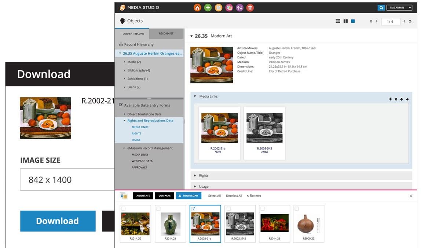Viewport: 421px width, 248px height.
Task: Collapse the 26.35 Modern Art header
Action: pos(191,36)
